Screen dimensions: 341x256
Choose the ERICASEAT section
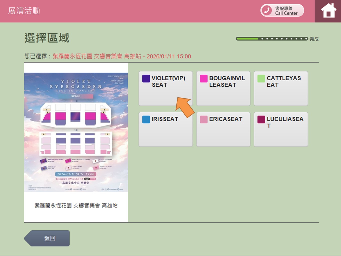pyautogui.click(x=223, y=129)
